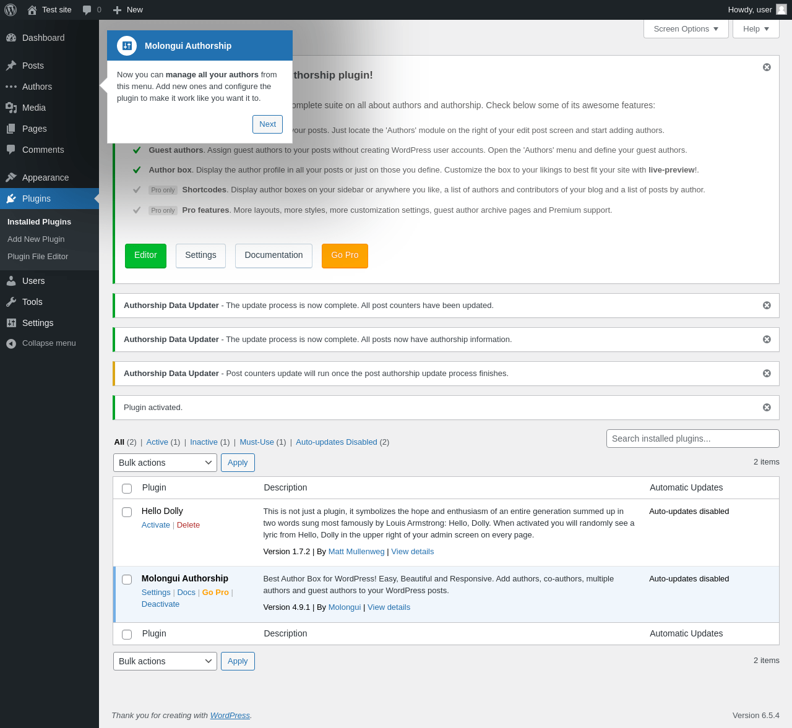Click the top Apply button
The image size is (792, 728).
point(238,463)
